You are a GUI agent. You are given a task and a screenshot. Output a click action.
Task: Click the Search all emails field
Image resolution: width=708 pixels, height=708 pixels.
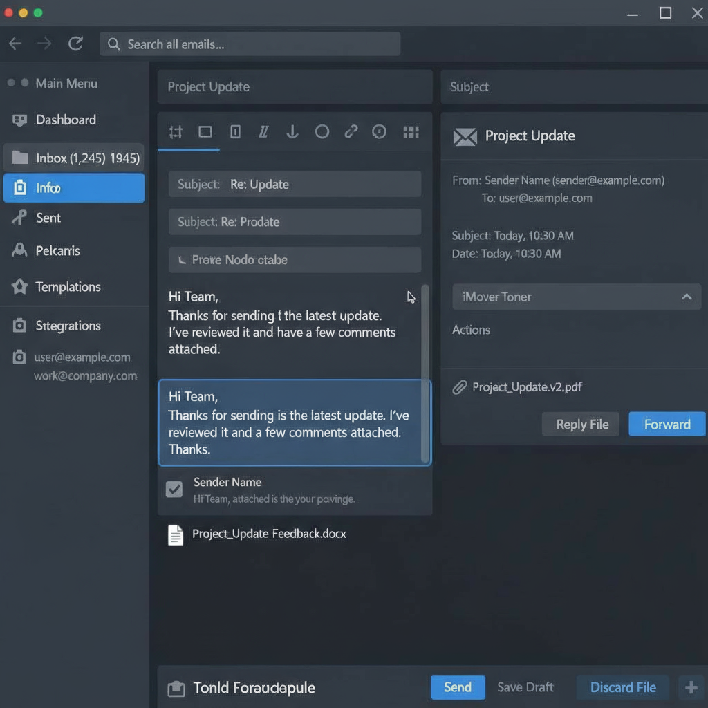250,44
